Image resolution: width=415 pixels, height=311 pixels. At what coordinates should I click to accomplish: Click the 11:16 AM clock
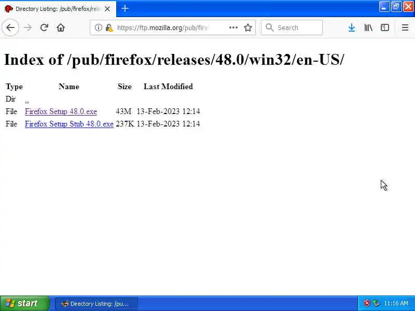[x=396, y=303]
